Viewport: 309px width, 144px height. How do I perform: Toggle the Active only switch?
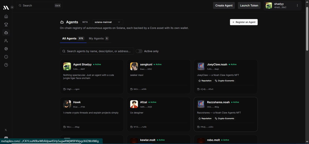tap(139, 51)
